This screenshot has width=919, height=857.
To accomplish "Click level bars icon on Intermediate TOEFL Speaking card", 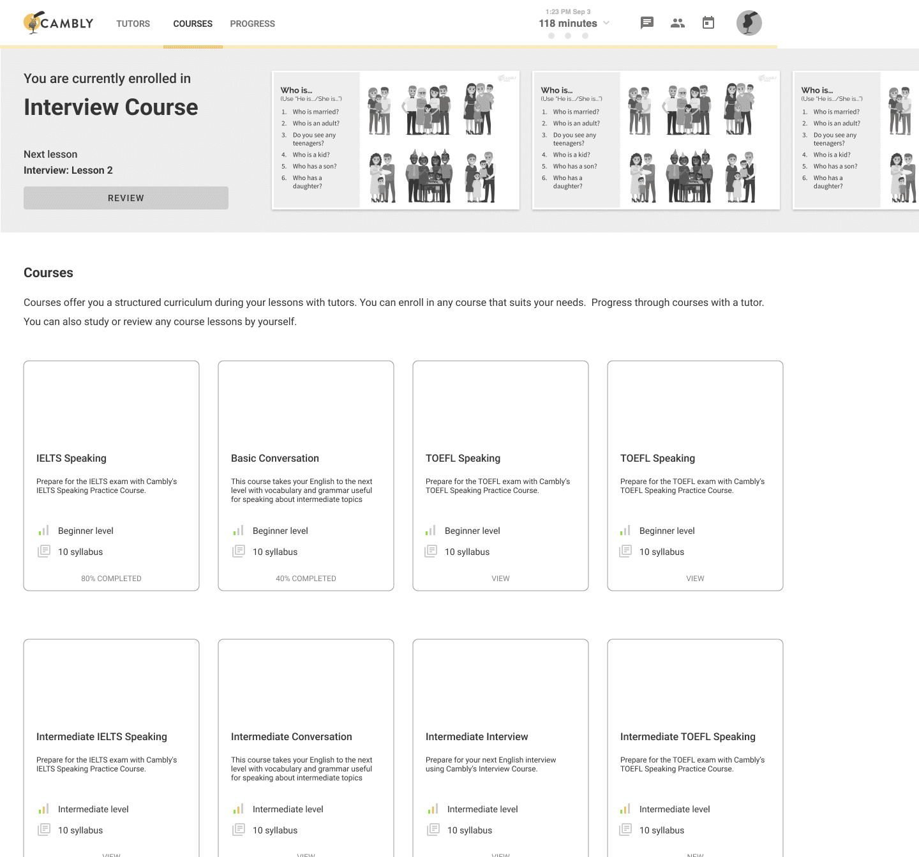I will pos(625,808).
